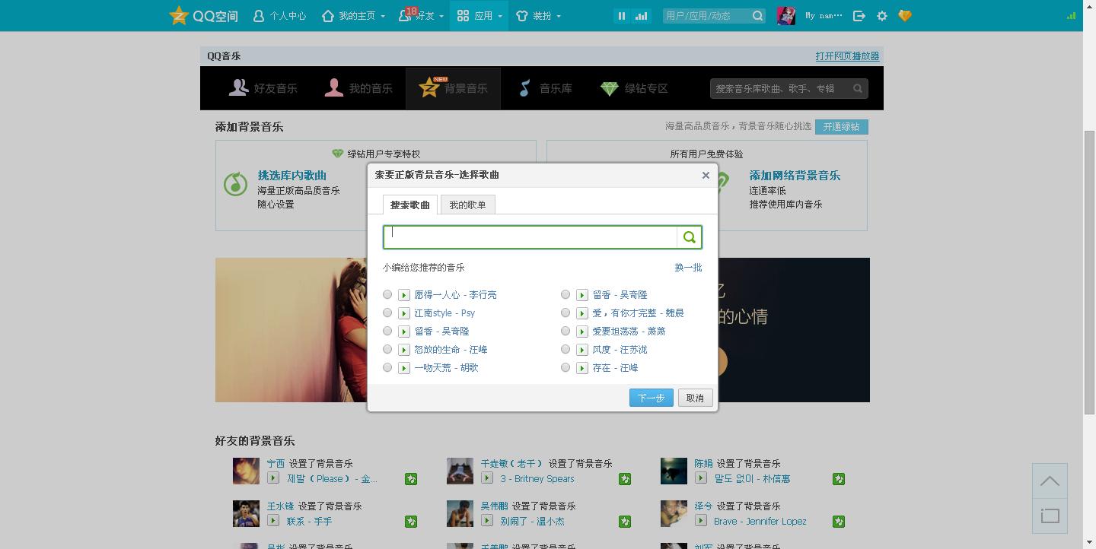
Task: Open the 添加网络背景音乐 link
Action: (x=795, y=175)
